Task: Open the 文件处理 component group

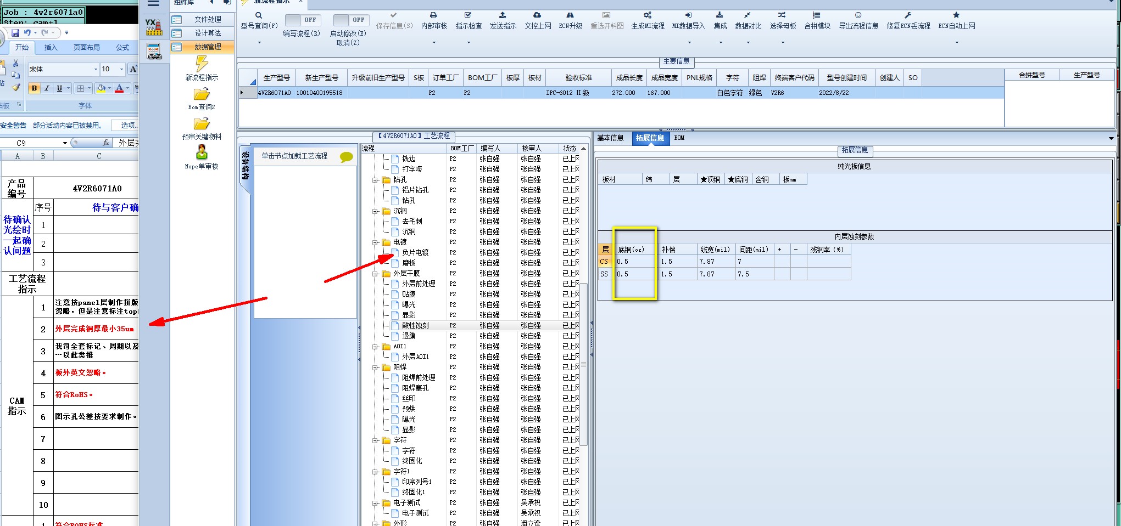Action: [x=202, y=19]
